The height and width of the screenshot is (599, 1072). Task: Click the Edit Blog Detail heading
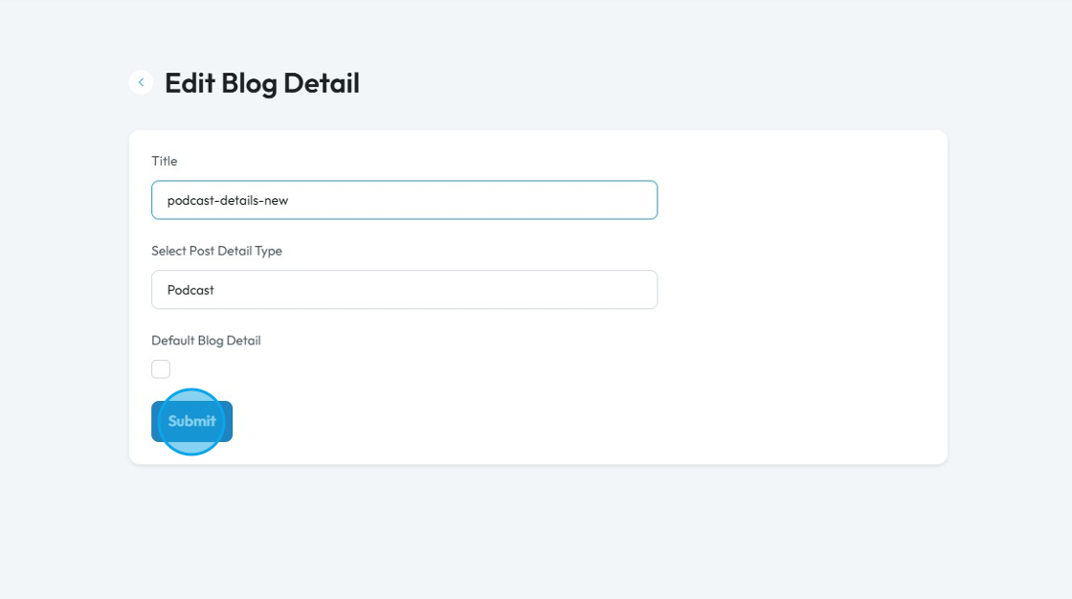pos(261,83)
